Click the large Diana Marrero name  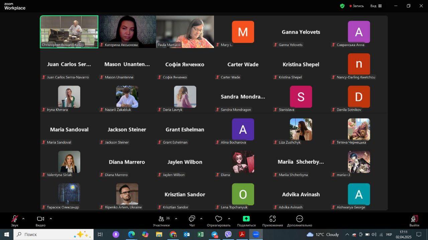[x=127, y=162]
